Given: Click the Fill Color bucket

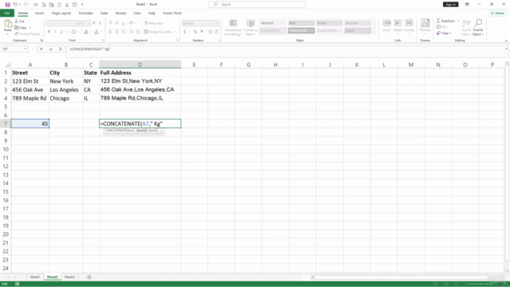Looking at the screenshot, I should coord(86,32).
